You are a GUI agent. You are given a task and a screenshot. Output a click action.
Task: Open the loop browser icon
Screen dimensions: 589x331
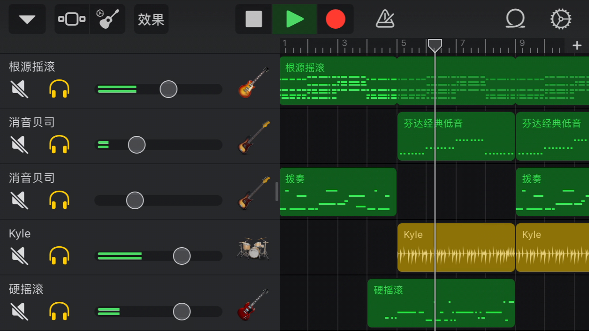[x=515, y=19]
